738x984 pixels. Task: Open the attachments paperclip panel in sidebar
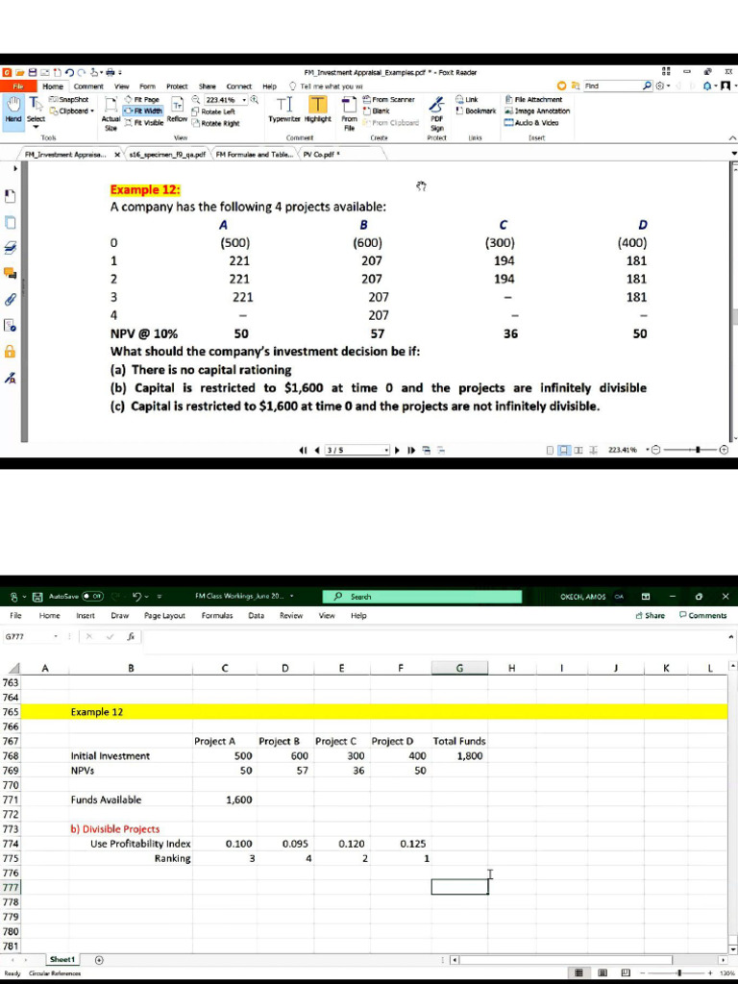[10, 299]
